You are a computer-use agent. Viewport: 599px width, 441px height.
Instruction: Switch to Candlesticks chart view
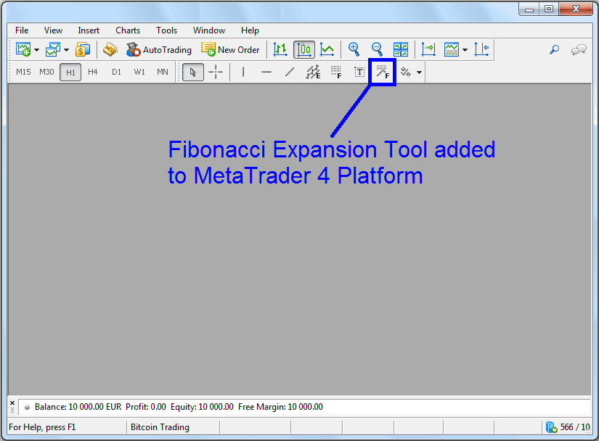coord(304,49)
